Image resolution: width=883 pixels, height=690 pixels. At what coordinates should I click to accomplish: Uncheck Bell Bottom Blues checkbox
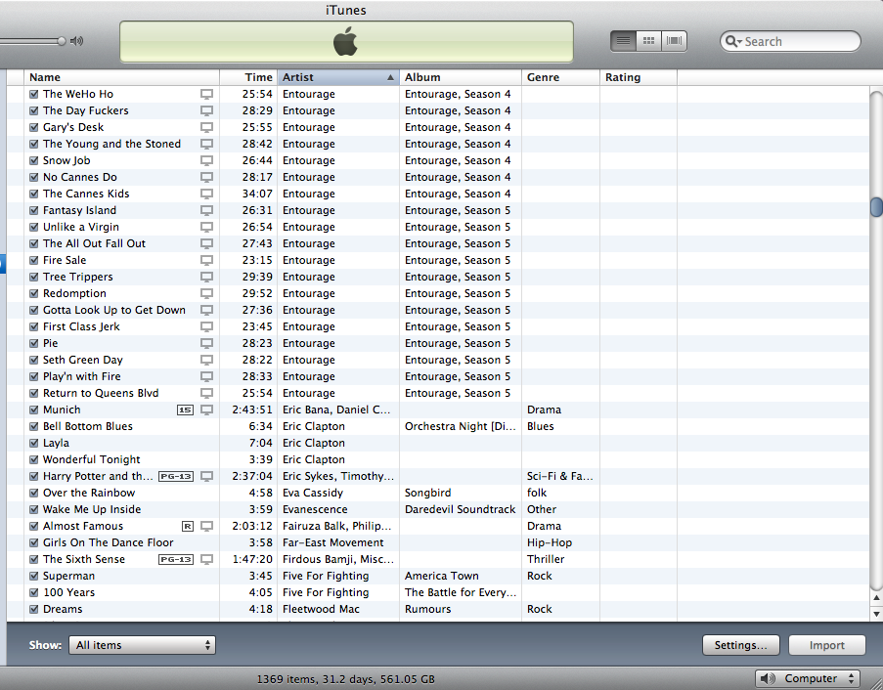coord(34,426)
